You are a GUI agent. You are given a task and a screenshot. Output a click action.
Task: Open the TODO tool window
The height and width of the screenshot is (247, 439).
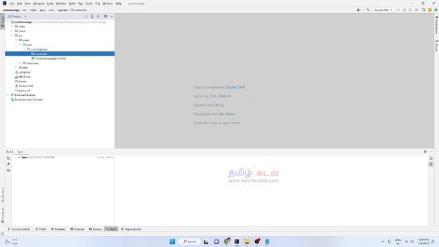click(x=41, y=229)
